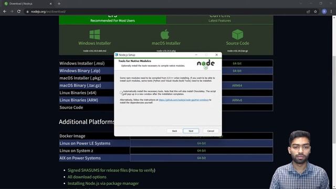Click the Docker Image row label
Viewport: 336px width, 189px height.
72,136
